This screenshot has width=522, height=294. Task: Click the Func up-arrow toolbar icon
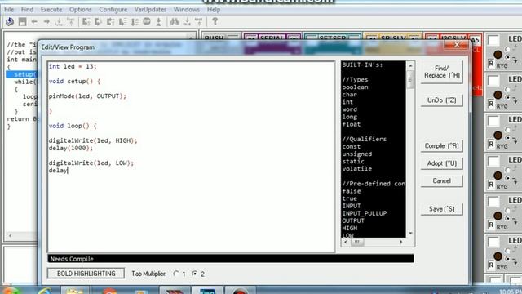tap(71, 22)
